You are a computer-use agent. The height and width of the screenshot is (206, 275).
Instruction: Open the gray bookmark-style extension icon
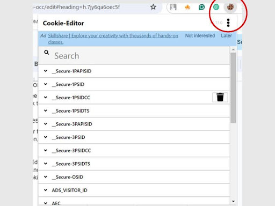[173, 7]
